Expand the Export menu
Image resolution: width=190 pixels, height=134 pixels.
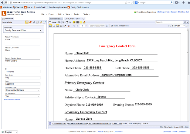[53, 14]
